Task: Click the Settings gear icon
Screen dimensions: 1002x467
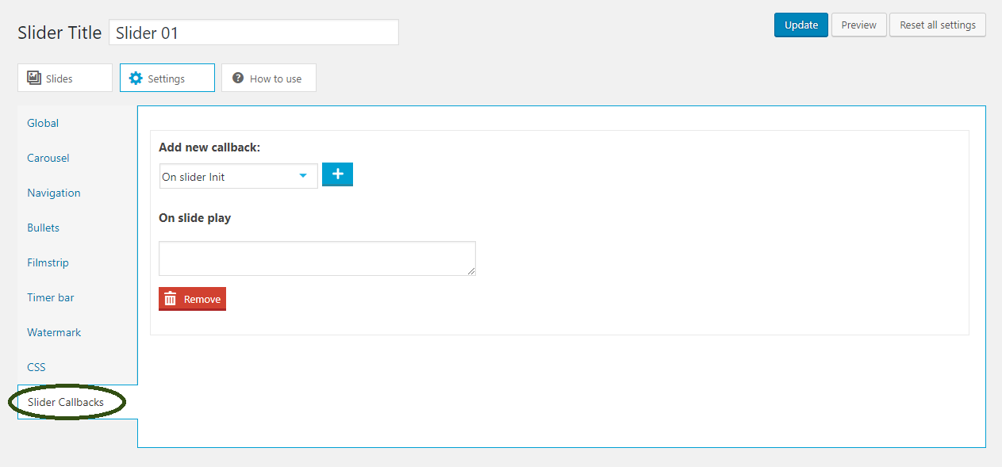Action: pos(136,78)
